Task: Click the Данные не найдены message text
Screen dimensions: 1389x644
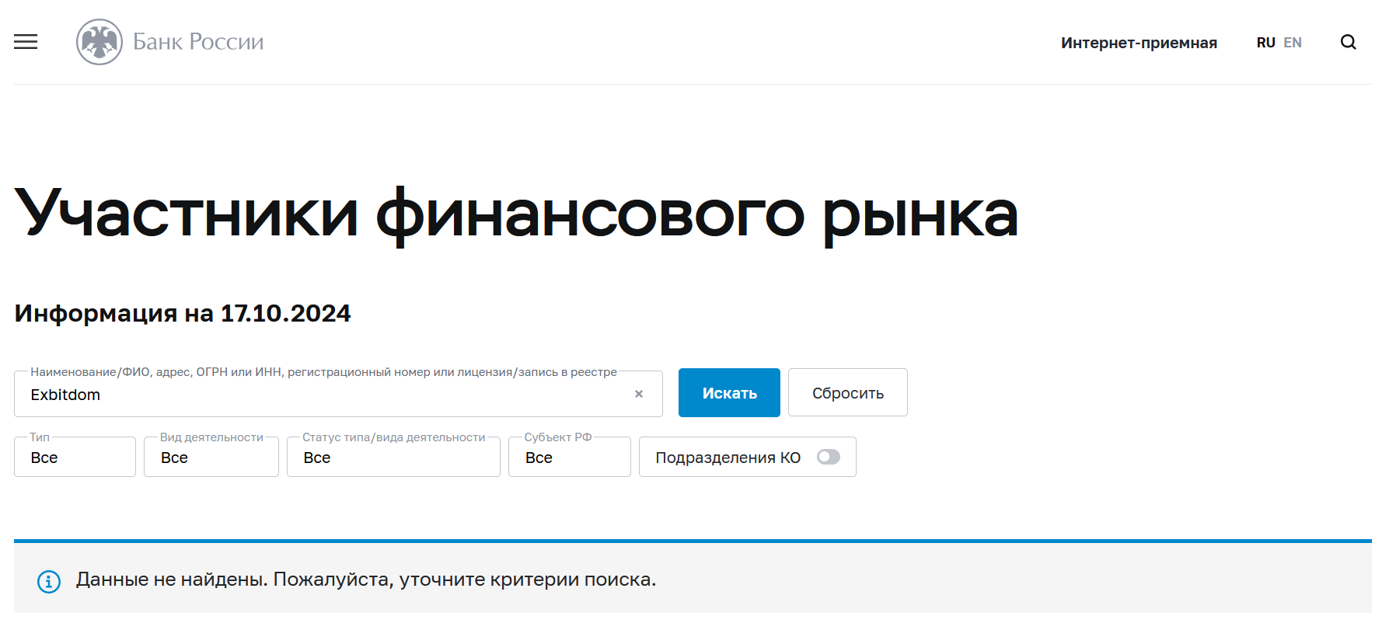Action: [366, 580]
